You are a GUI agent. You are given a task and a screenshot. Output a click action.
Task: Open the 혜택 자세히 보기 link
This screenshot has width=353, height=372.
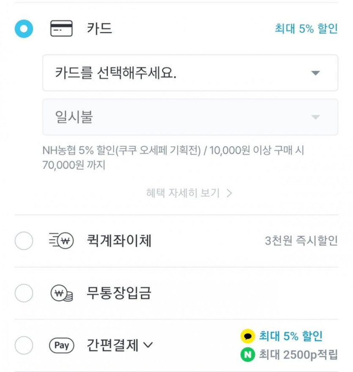coord(183,193)
